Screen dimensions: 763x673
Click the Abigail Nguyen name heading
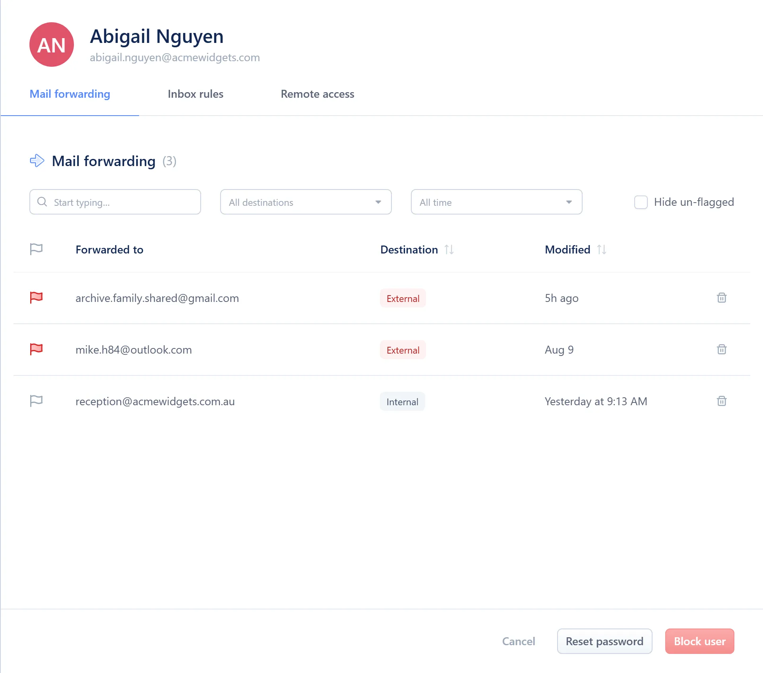(157, 36)
